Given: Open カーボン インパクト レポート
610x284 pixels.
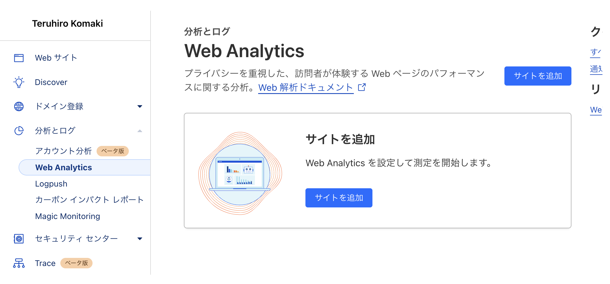Looking at the screenshot, I should pyautogui.click(x=89, y=200).
